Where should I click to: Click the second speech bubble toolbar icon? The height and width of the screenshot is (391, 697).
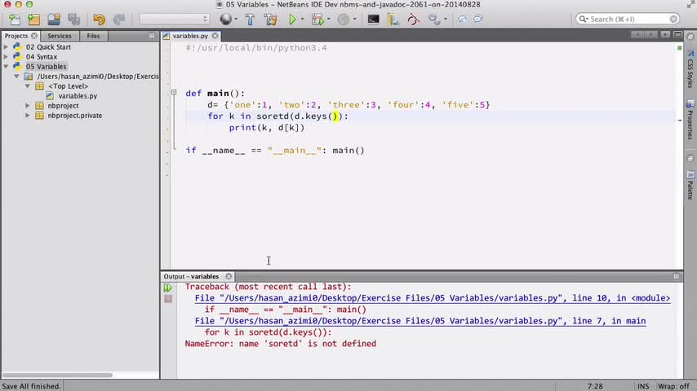(x=477, y=19)
